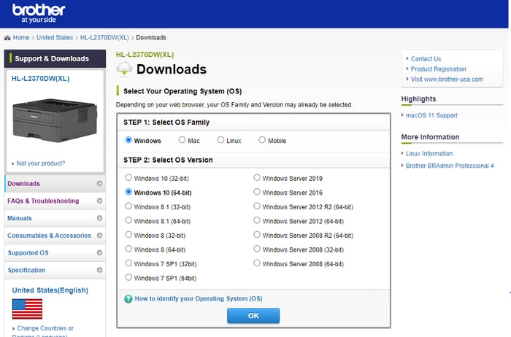Click the United States(English) heading
Image resolution: width=511 pixels, height=337 pixels.
(50, 290)
